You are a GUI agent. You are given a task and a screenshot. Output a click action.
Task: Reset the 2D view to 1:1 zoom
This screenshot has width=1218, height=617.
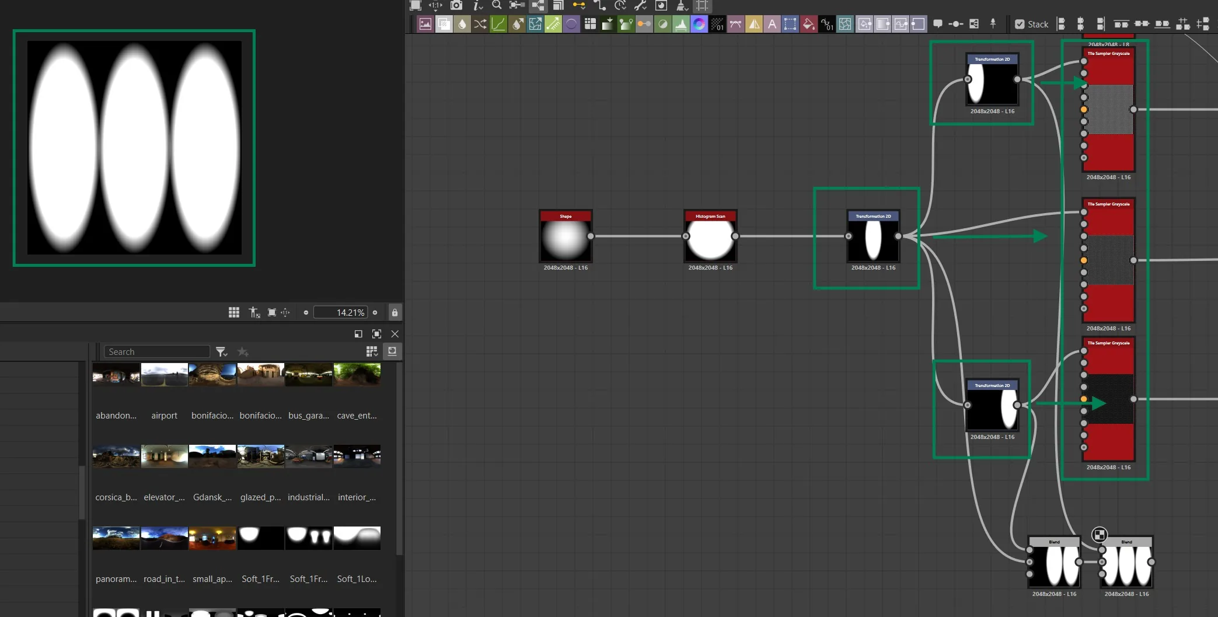285,312
